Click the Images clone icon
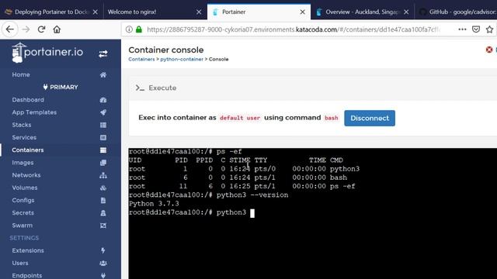497x279 pixels. 103,163
